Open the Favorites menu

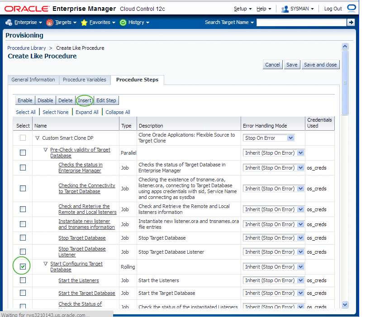coord(102,22)
